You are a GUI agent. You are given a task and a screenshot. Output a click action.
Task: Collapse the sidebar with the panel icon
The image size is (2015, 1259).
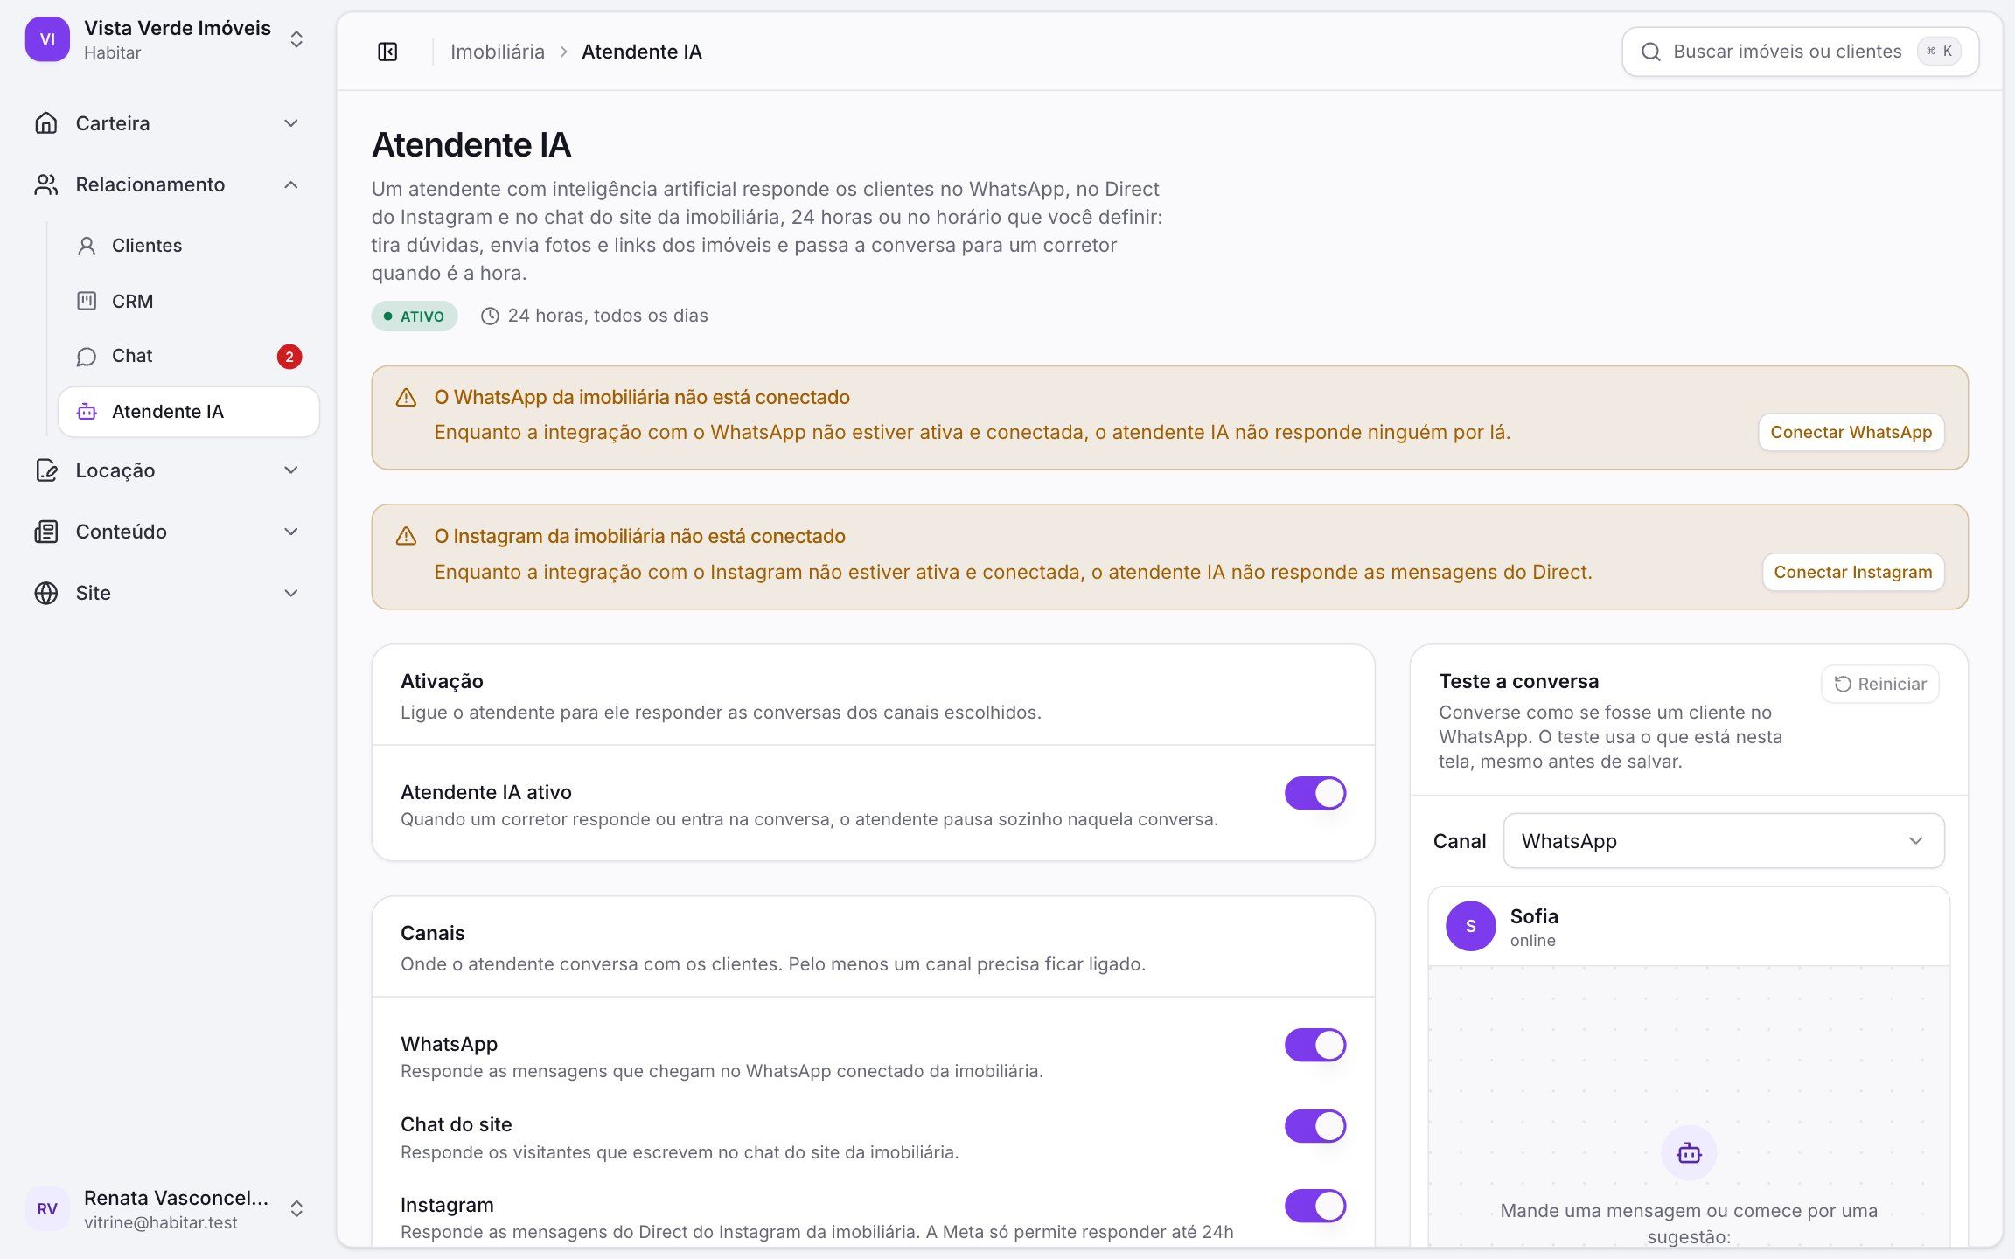pos(387,52)
